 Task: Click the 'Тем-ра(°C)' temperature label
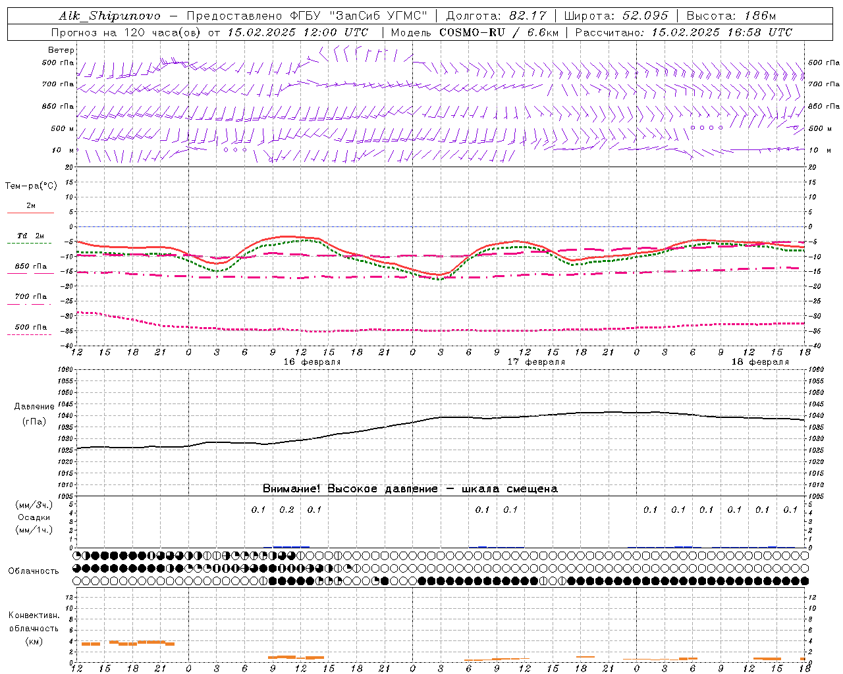pyautogui.click(x=31, y=186)
